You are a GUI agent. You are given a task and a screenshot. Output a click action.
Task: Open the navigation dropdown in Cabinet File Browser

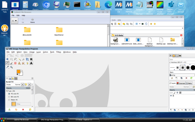[x=15, y=21]
